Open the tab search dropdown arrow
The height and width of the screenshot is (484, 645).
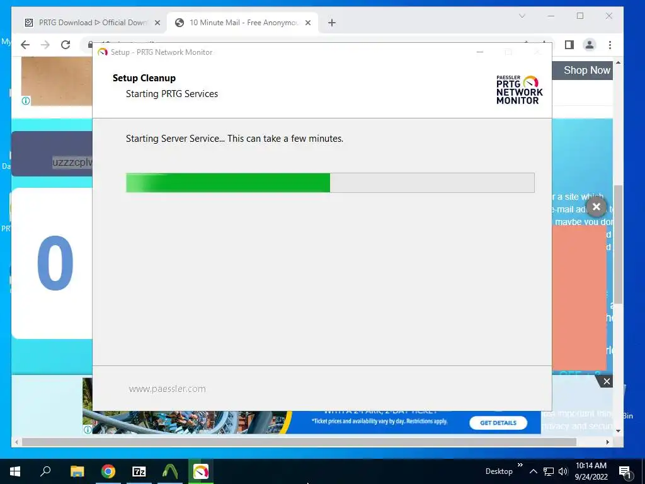click(522, 16)
